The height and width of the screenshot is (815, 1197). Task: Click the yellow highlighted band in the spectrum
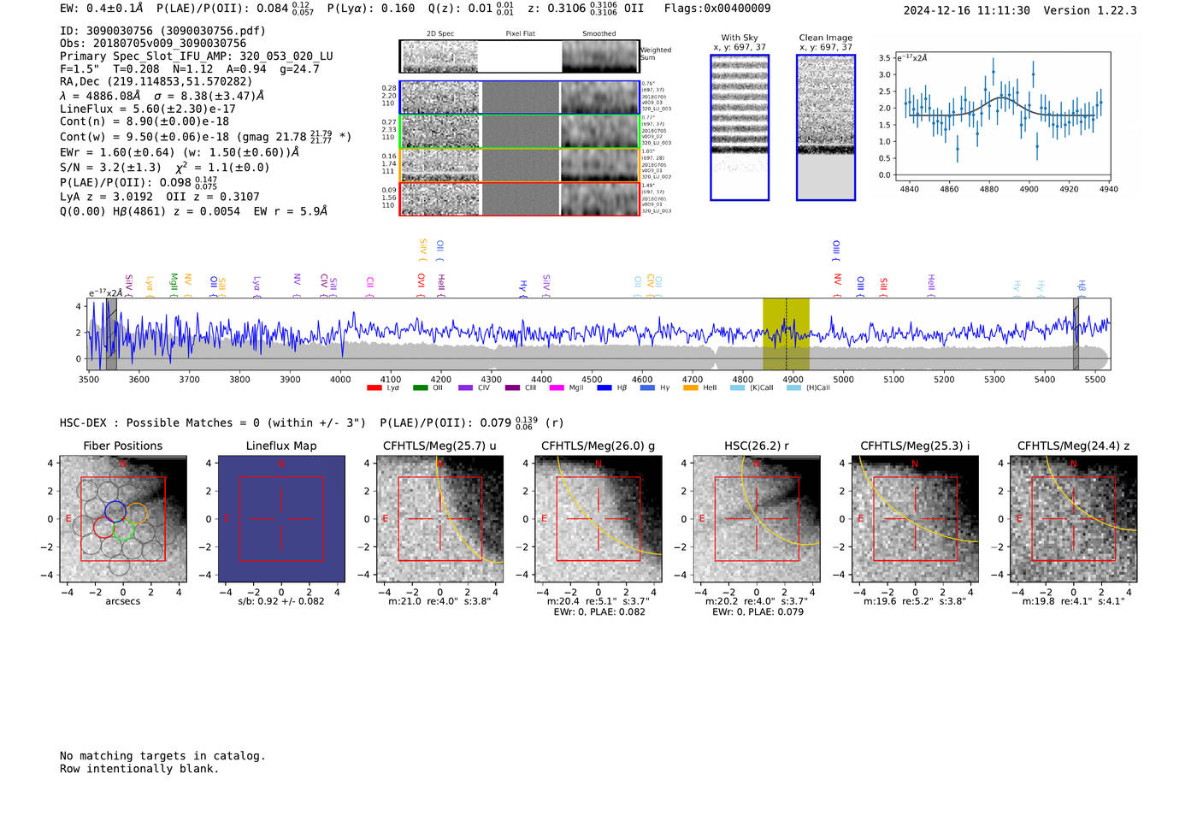pos(786,334)
